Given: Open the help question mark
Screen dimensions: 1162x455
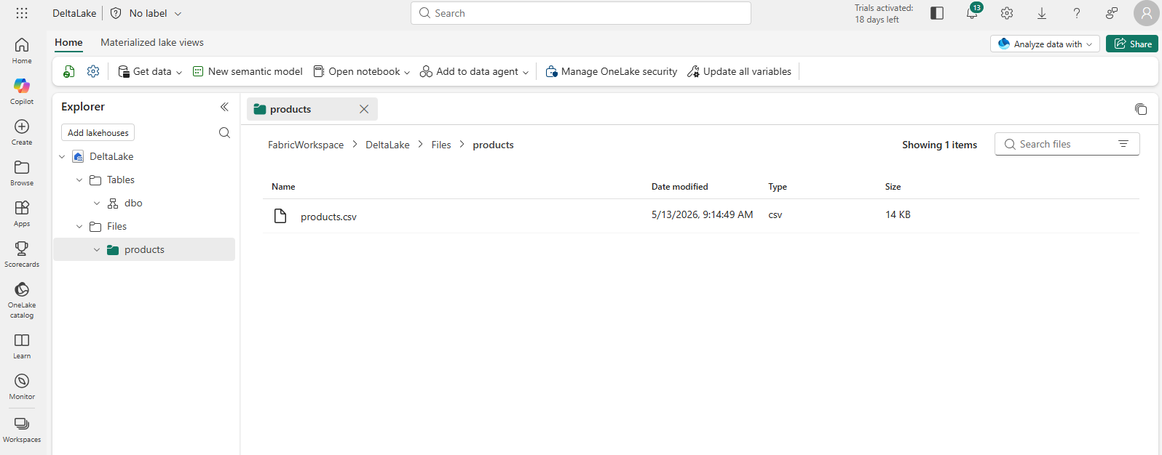Looking at the screenshot, I should point(1077,13).
